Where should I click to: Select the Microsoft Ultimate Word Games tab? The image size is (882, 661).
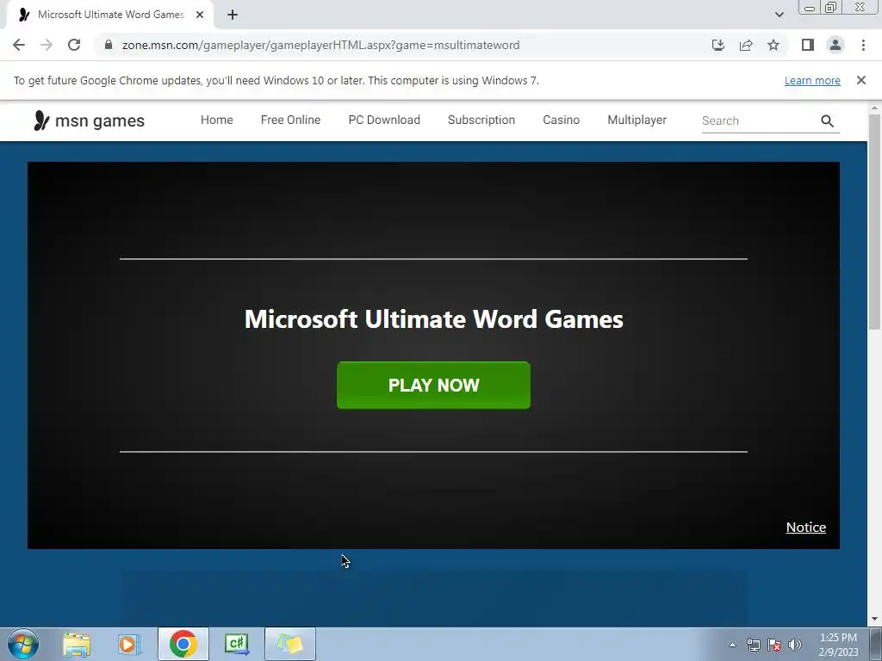(x=110, y=15)
